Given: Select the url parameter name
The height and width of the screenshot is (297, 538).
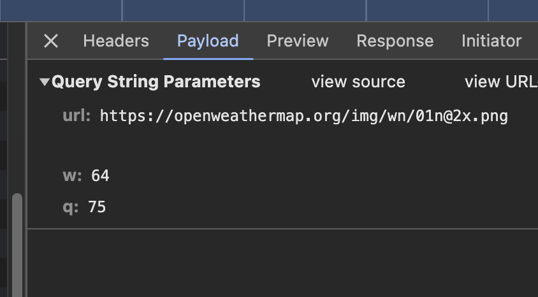Looking at the screenshot, I should point(76,116).
